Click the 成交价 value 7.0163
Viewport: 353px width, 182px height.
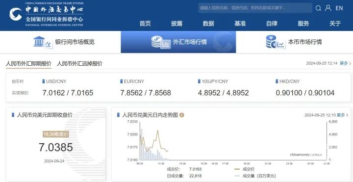coord(196,169)
